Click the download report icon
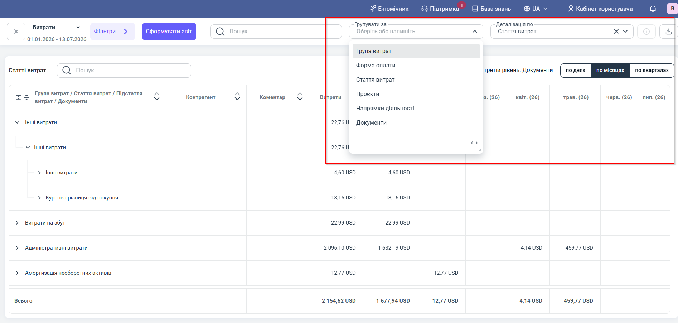This screenshot has height=323, width=678. [x=668, y=32]
